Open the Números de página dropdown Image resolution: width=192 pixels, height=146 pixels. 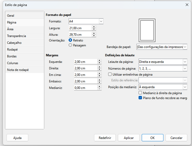pos(185,69)
